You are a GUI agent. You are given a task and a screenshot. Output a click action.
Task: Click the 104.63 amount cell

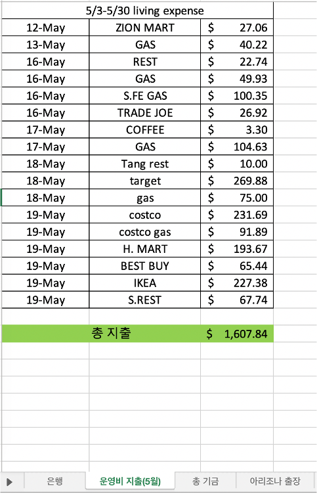tap(237, 146)
